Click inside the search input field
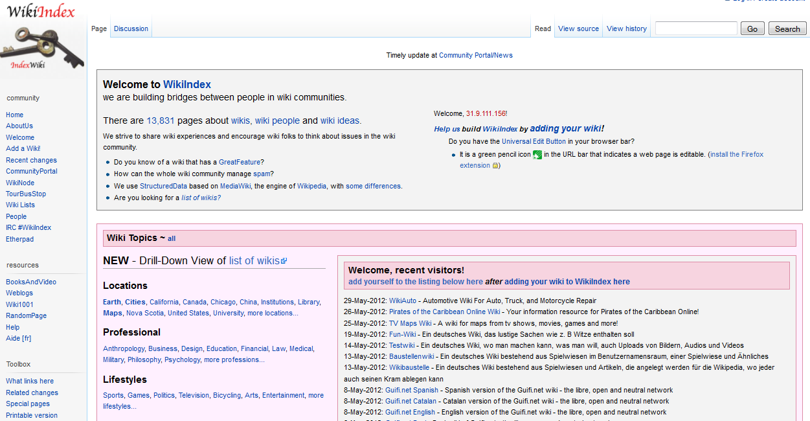The image size is (810, 421). coord(695,28)
